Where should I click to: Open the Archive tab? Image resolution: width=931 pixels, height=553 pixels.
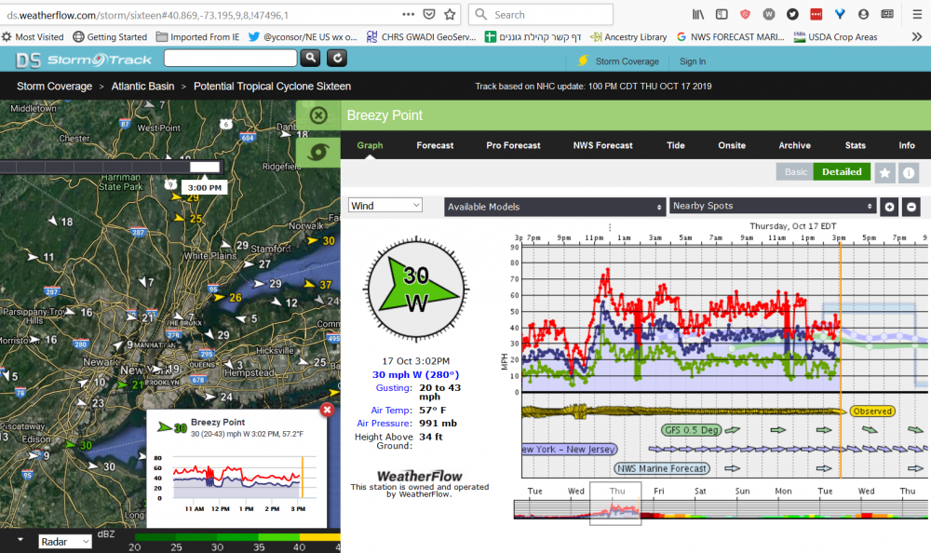tap(794, 145)
